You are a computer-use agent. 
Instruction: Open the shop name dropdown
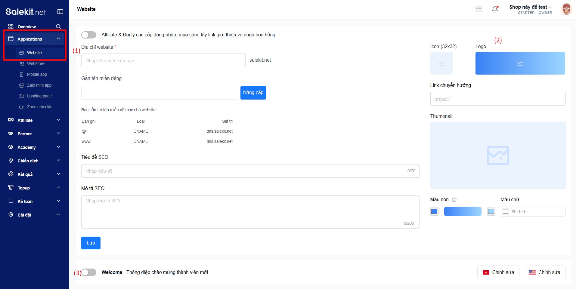click(x=530, y=7)
